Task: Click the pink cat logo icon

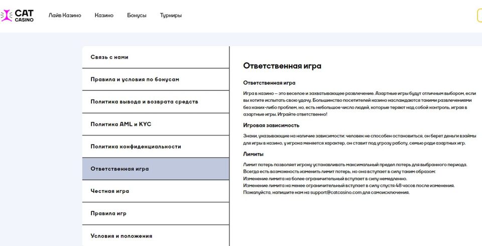Action: coord(7,16)
